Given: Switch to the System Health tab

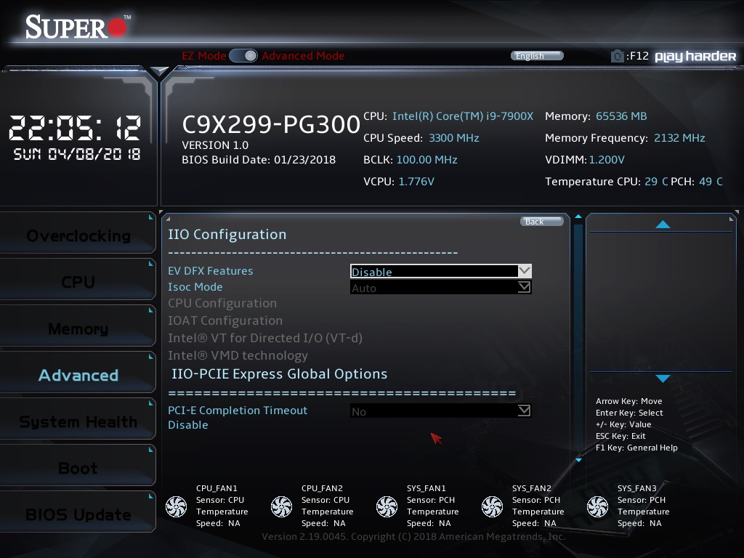Looking at the screenshot, I should coord(78,422).
